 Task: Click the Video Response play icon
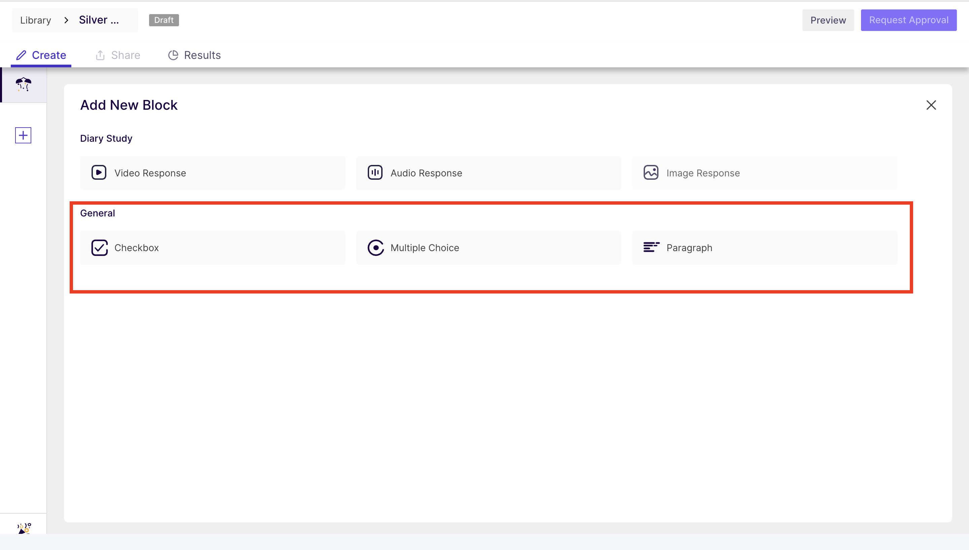99,173
